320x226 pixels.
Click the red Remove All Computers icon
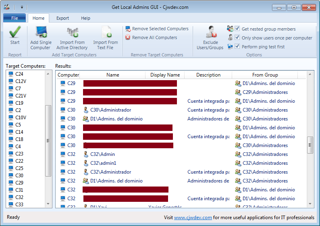pos(128,37)
